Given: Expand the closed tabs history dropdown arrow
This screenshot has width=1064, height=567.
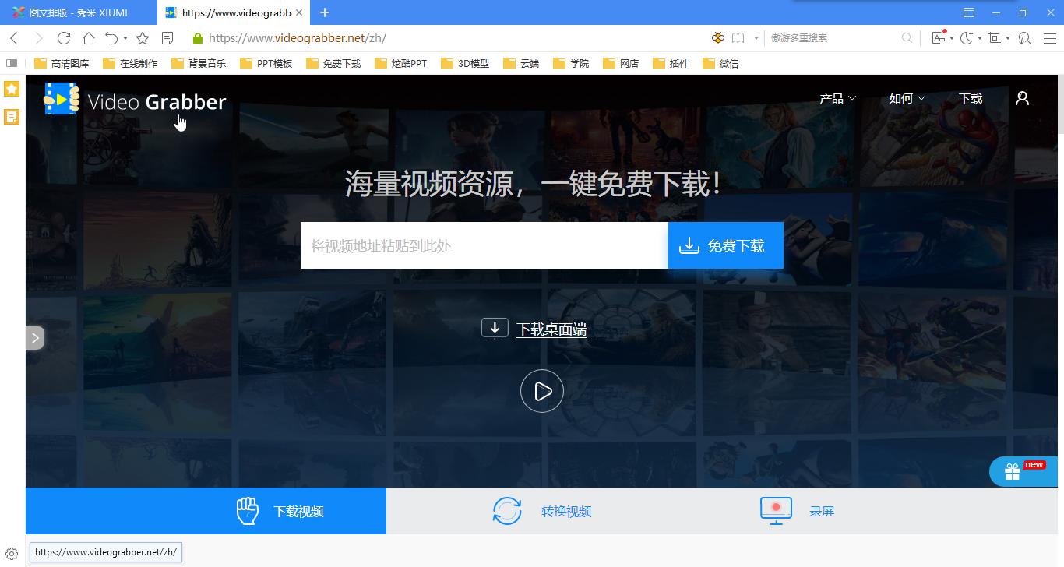Looking at the screenshot, I should click(x=125, y=38).
